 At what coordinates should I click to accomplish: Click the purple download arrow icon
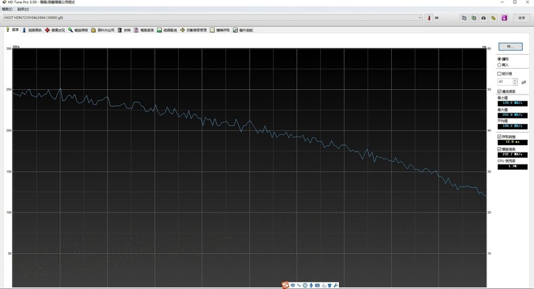505,18
